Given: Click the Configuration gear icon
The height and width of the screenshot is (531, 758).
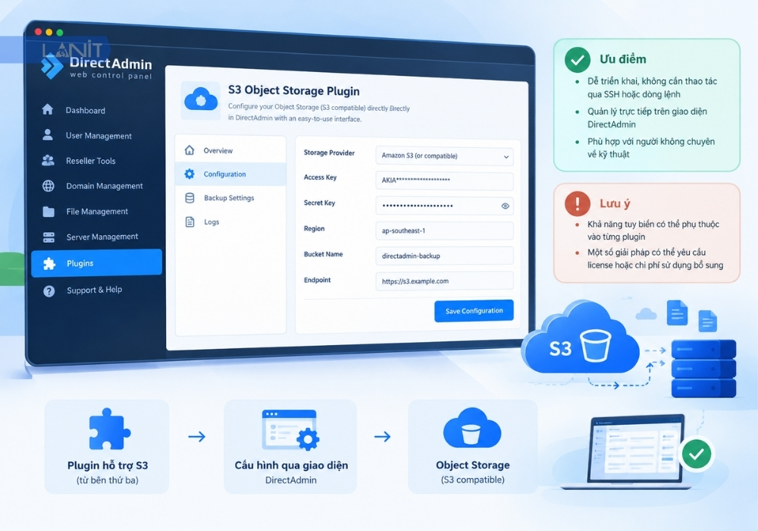Looking at the screenshot, I should pos(189,174).
